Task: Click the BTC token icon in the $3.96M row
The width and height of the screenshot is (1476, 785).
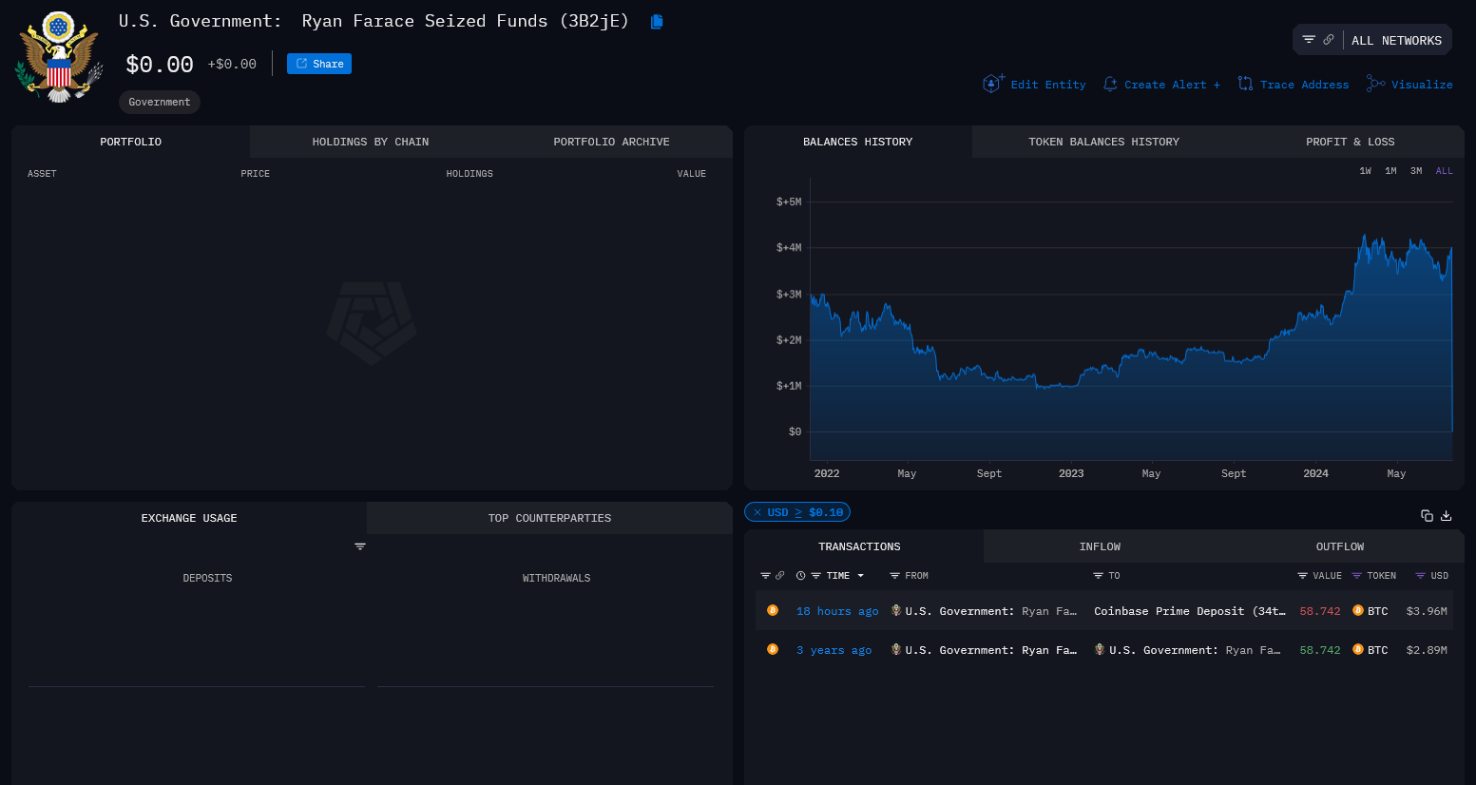Action: pos(1358,610)
